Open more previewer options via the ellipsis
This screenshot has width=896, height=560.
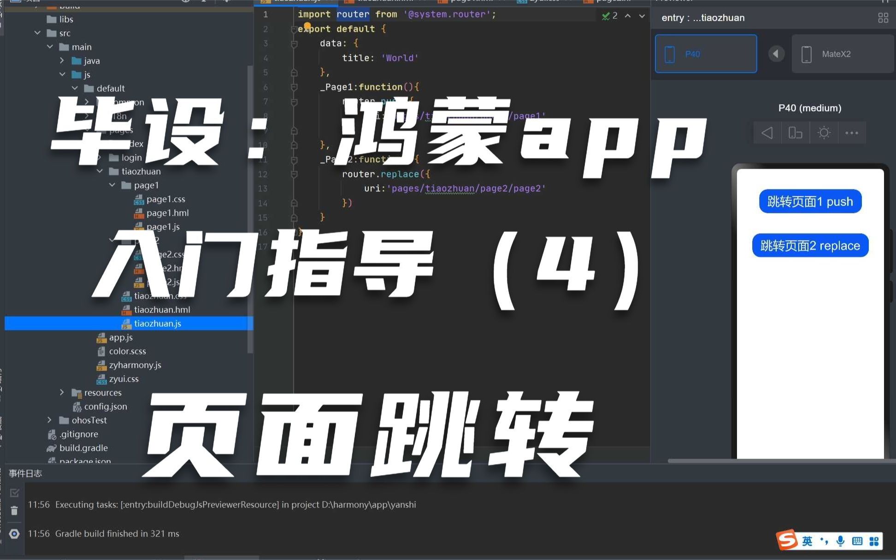pyautogui.click(x=851, y=133)
